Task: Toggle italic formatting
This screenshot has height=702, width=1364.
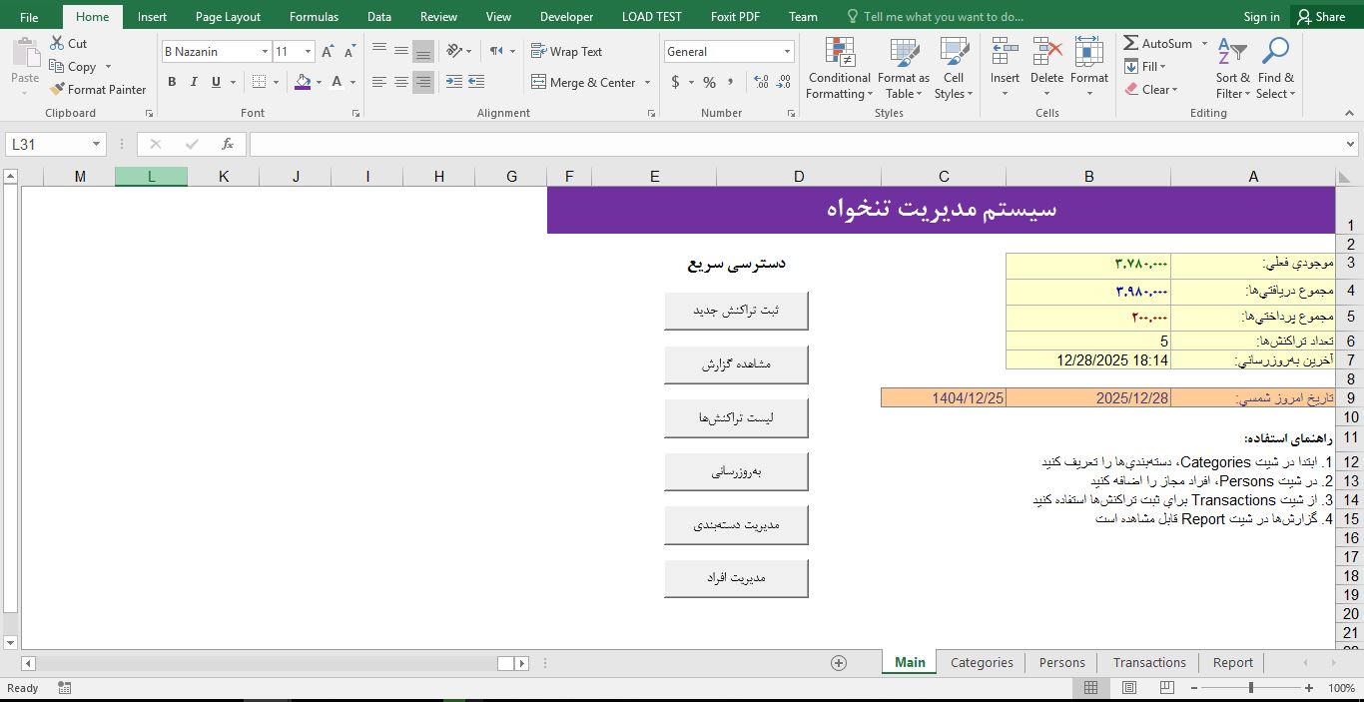Action: point(192,82)
